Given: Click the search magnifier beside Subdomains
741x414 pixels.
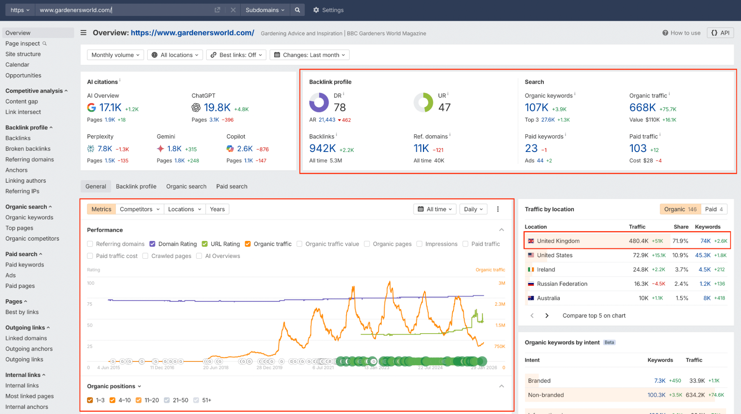Looking at the screenshot, I should pos(297,10).
